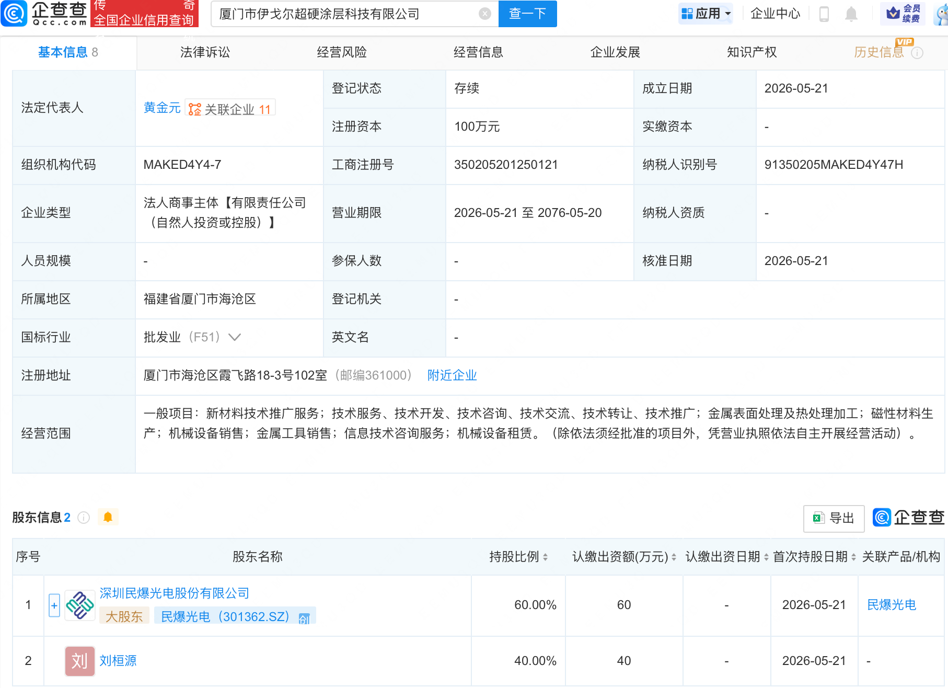Expand the 批发业 (F51) industry chevron
The width and height of the screenshot is (948, 688).
[235, 337]
